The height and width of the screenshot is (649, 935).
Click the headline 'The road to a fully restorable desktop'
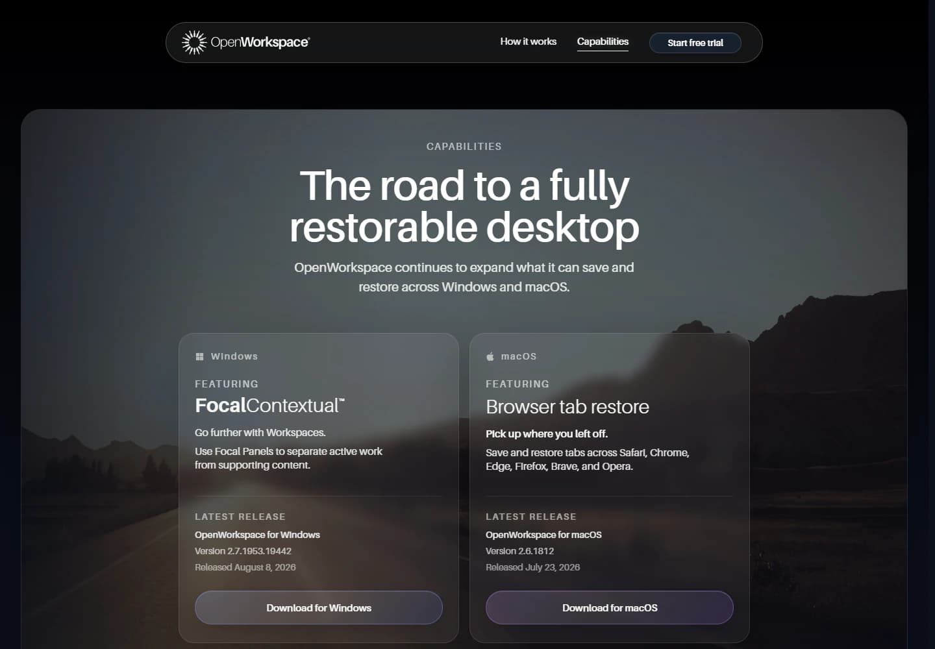click(x=464, y=206)
